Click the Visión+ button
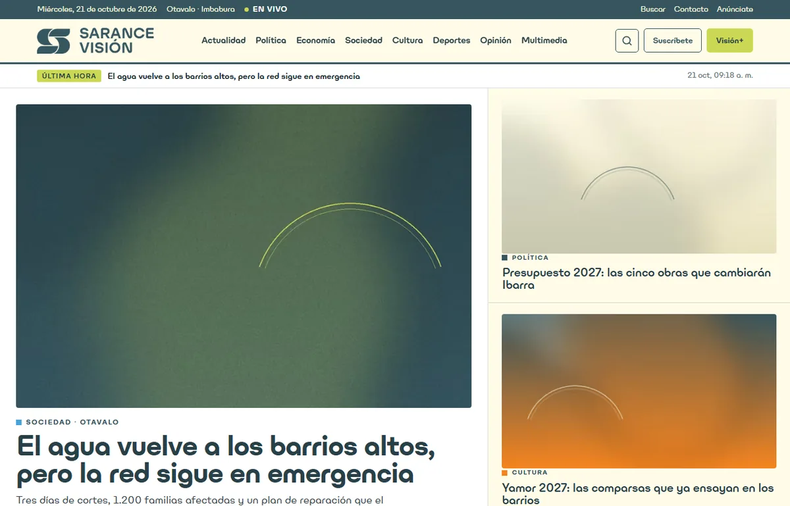Screen dimensions: 790x506 coord(729,41)
